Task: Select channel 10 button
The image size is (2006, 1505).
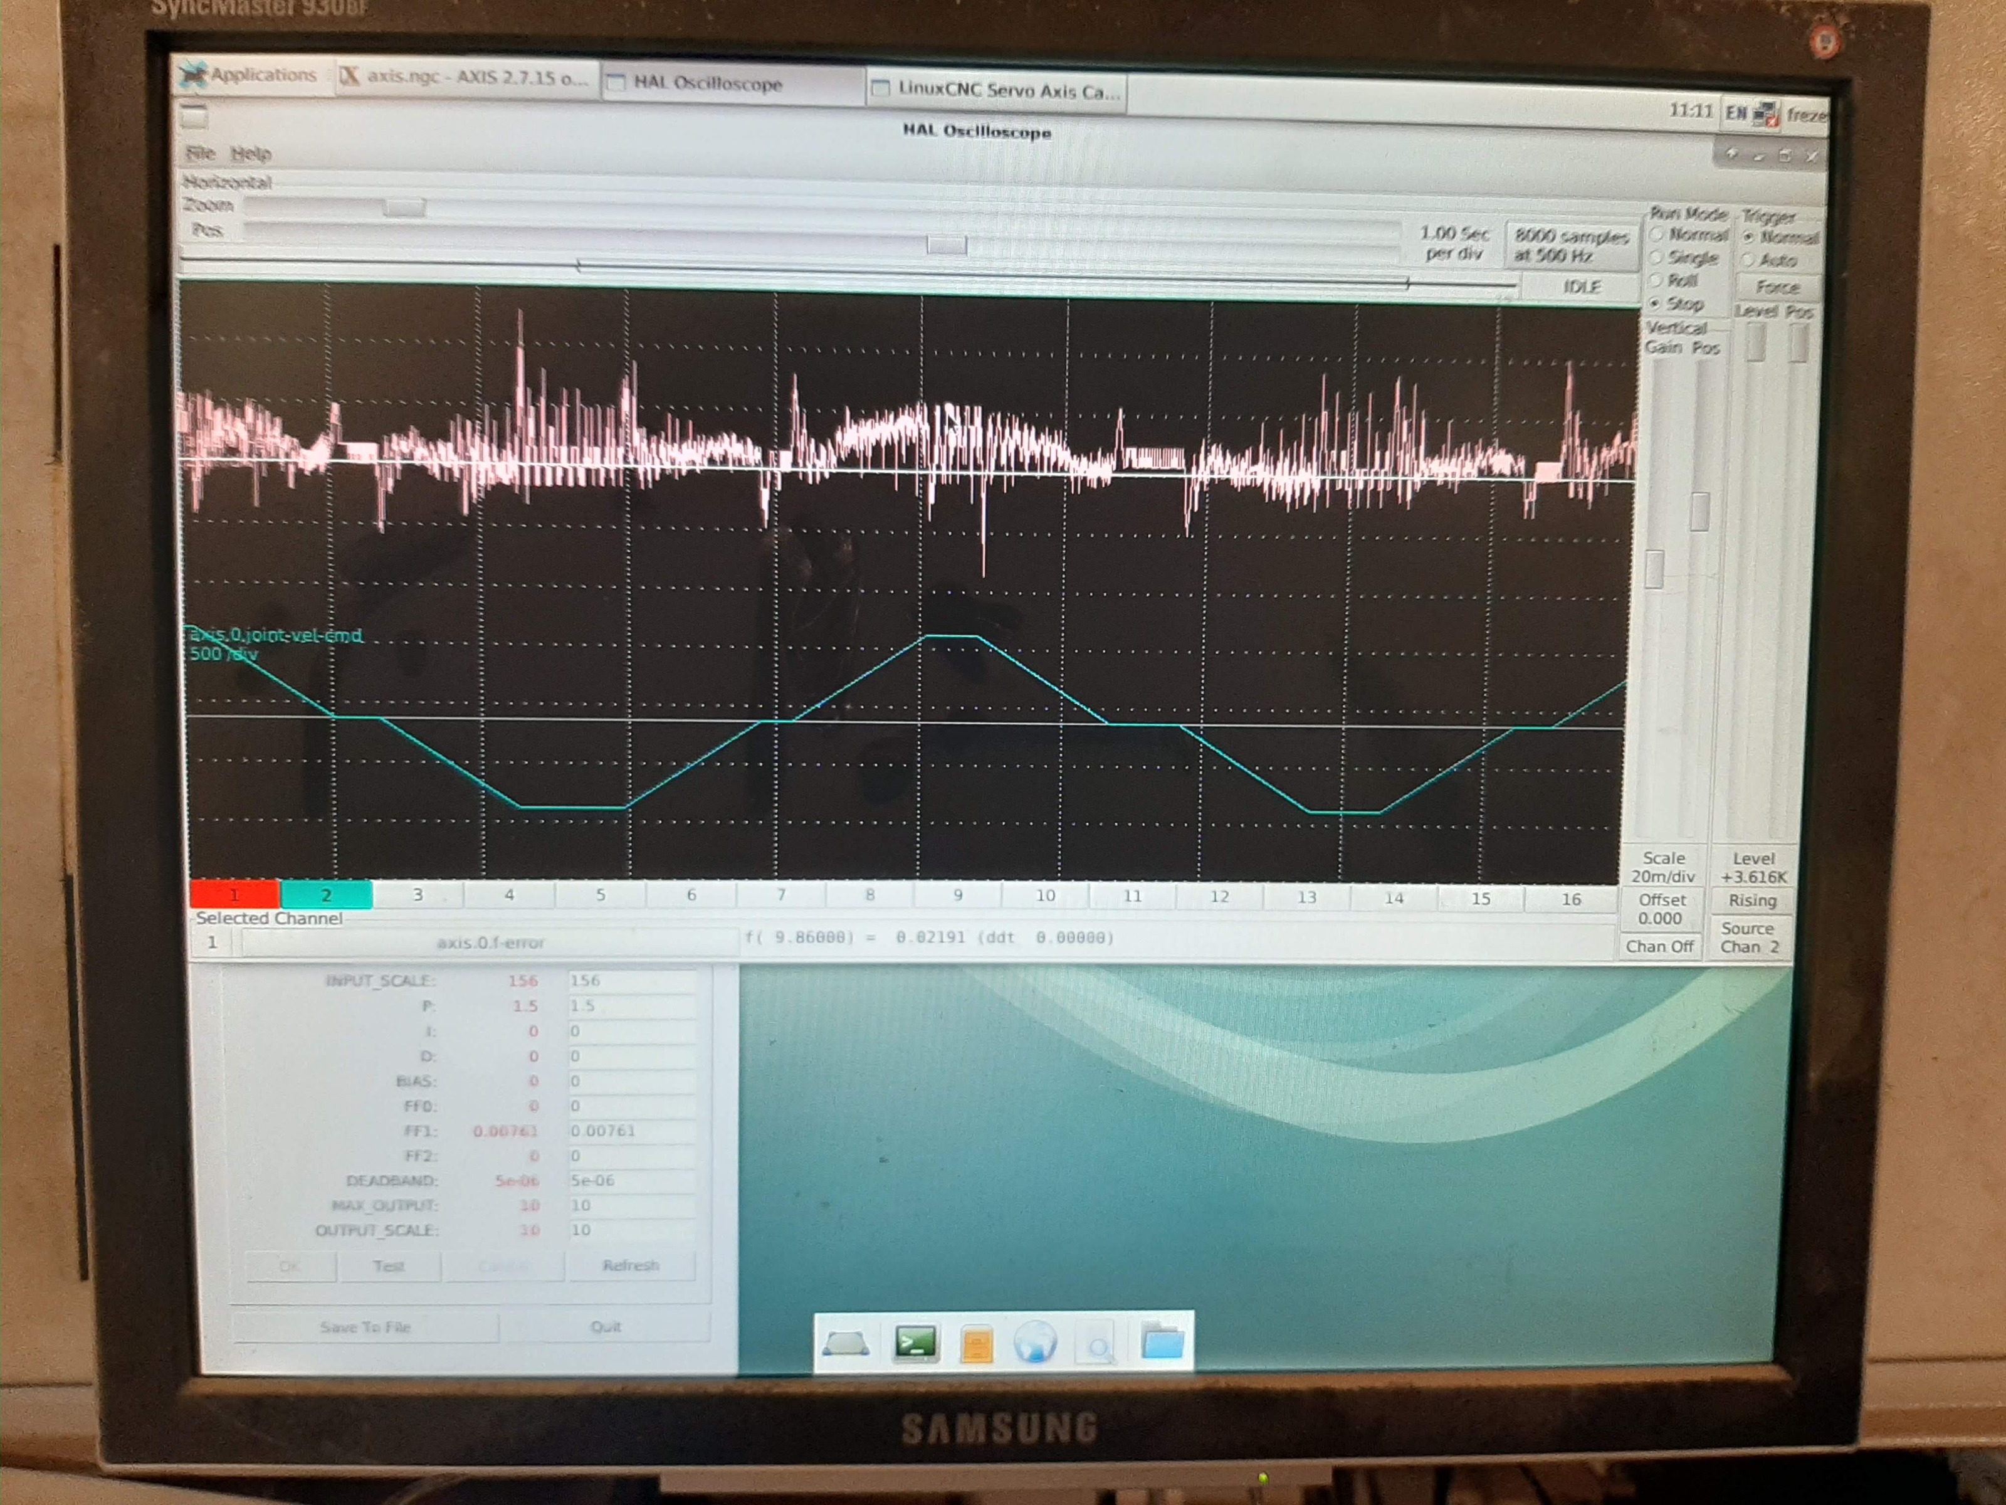Action: tap(1045, 895)
